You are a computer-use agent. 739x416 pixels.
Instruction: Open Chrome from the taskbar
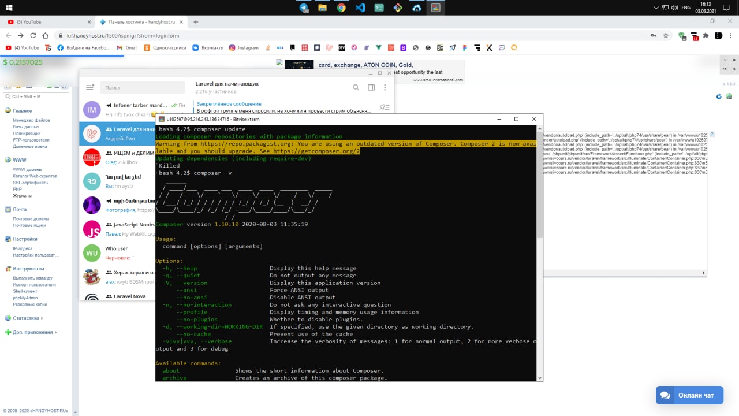click(x=341, y=8)
